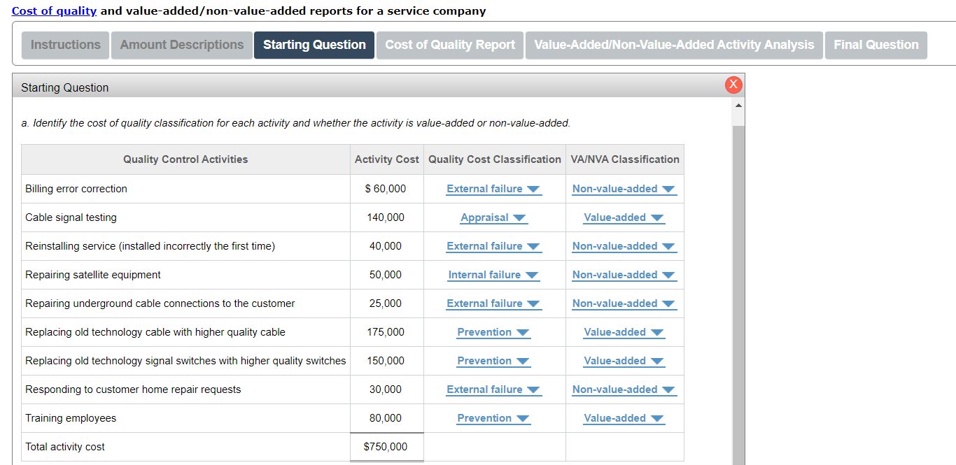Open the Amount Descriptions tab

coord(181,45)
